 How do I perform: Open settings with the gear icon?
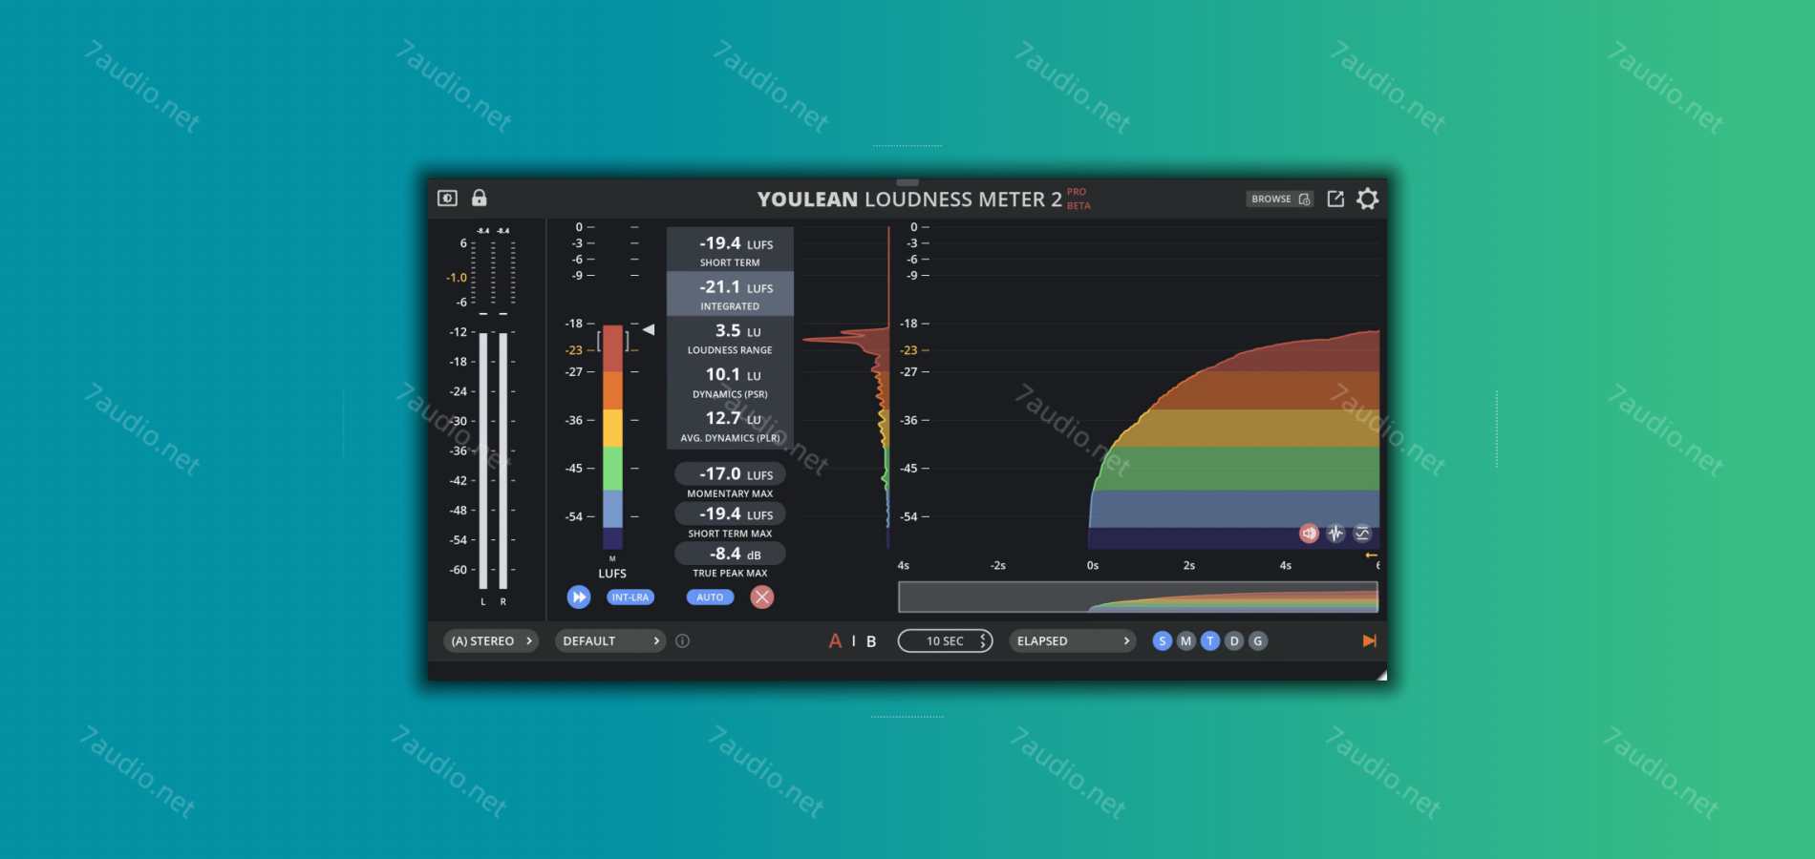[1368, 199]
